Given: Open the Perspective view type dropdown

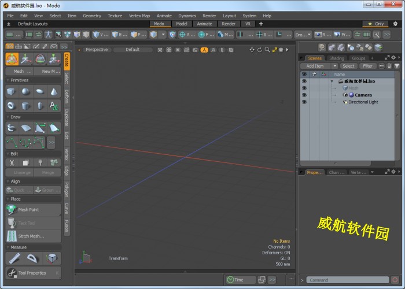Looking at the screenshot, I should (97, 50).
